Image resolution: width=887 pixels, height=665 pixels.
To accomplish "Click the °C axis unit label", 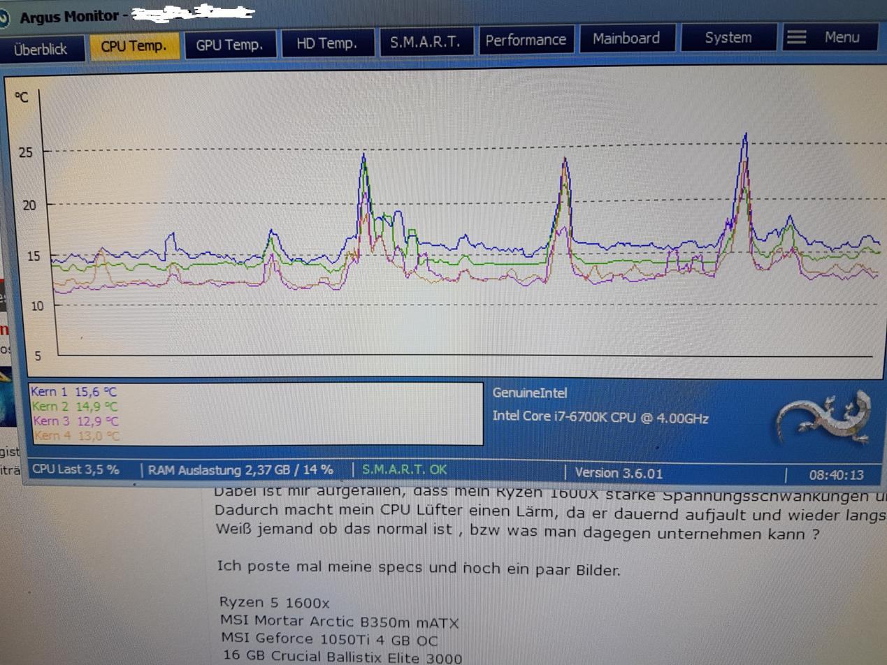I will pyautogui.click(x=22, y=98).
